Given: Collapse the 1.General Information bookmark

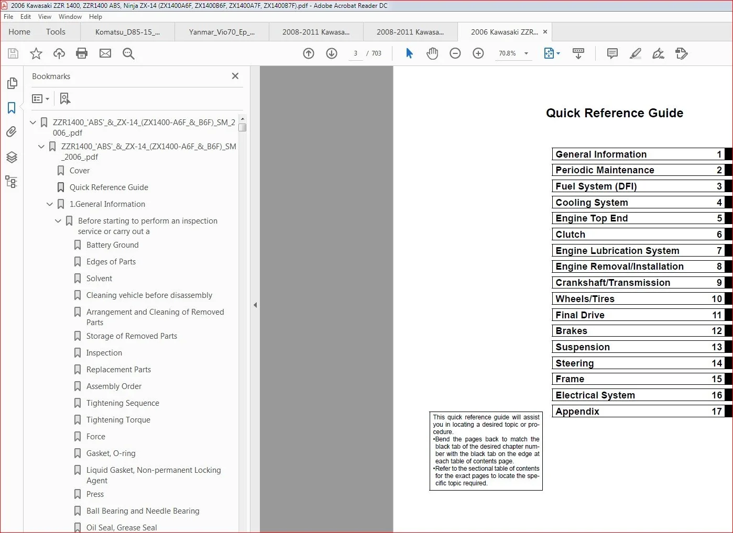Looking at the screenshot, I should coord(50,204).
